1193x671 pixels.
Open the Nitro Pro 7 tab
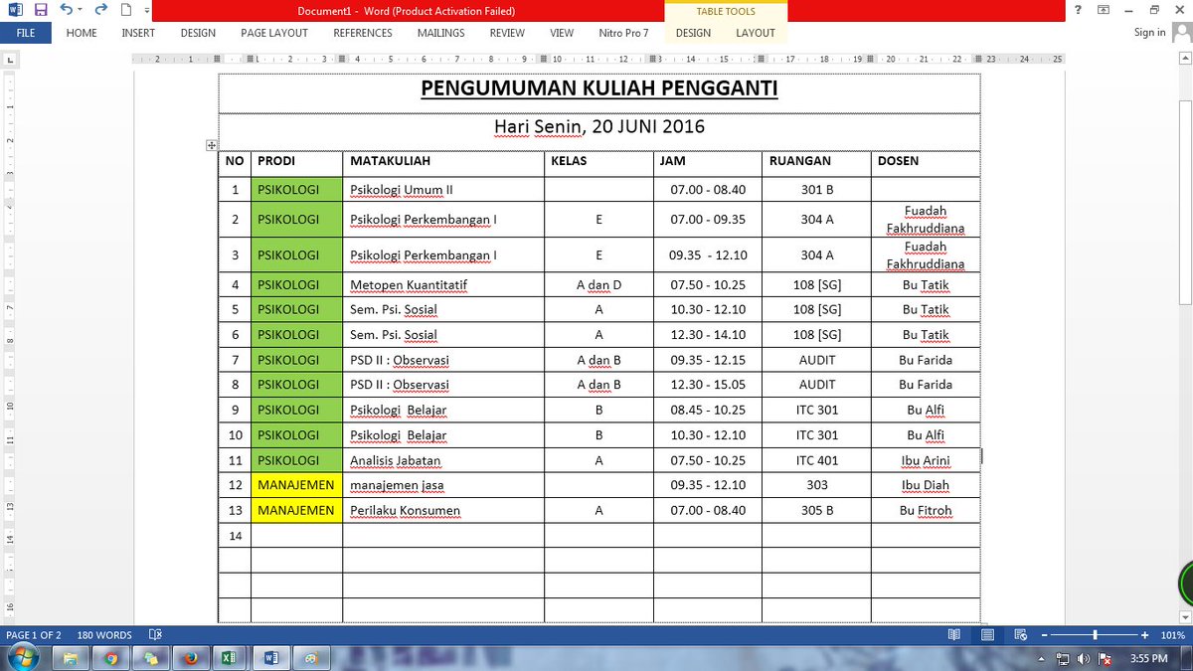[625, 33]
